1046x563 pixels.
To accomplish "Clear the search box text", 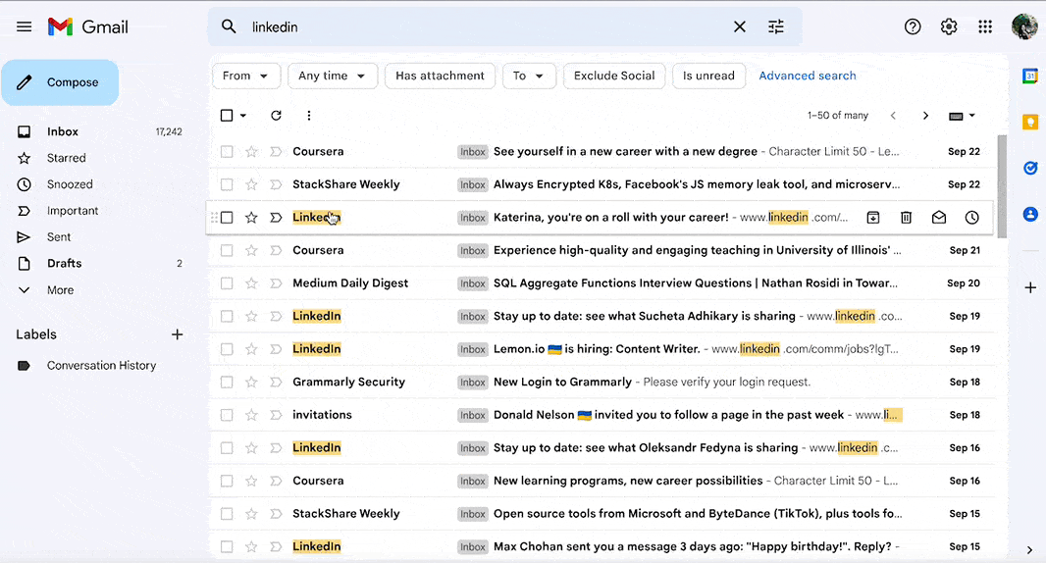I will (x=740, y=27).
